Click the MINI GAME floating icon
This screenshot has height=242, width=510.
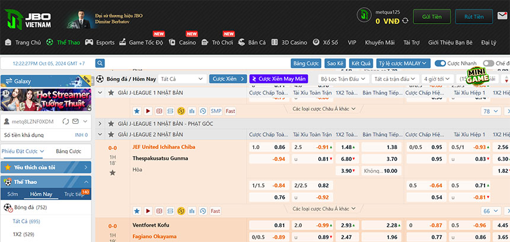tap(478, 76)
